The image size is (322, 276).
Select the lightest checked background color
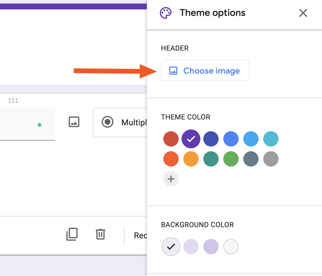coord(171,246)
